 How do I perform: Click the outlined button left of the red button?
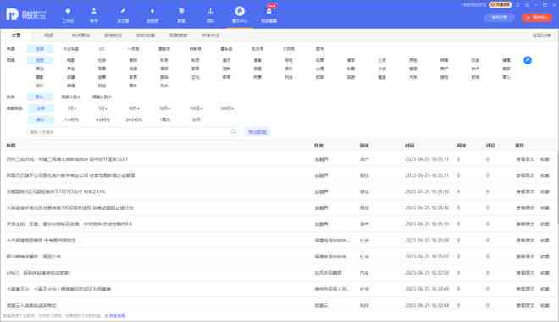[498, 17]
